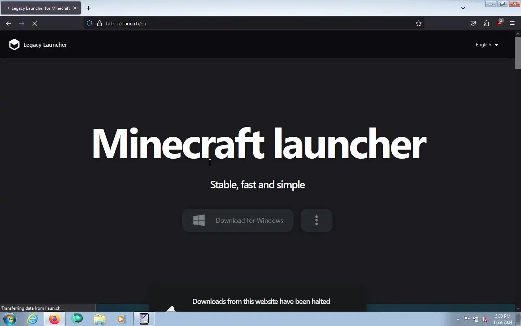
Task: Click the tracking protection shield icon
Action: pos(89,24)
